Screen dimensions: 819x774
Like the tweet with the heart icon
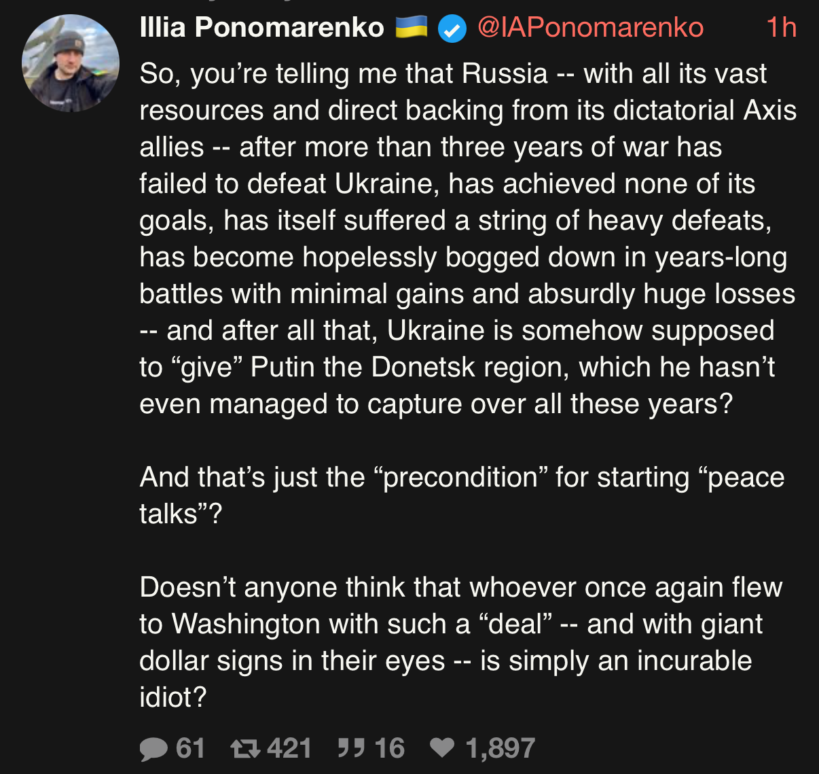442,749
